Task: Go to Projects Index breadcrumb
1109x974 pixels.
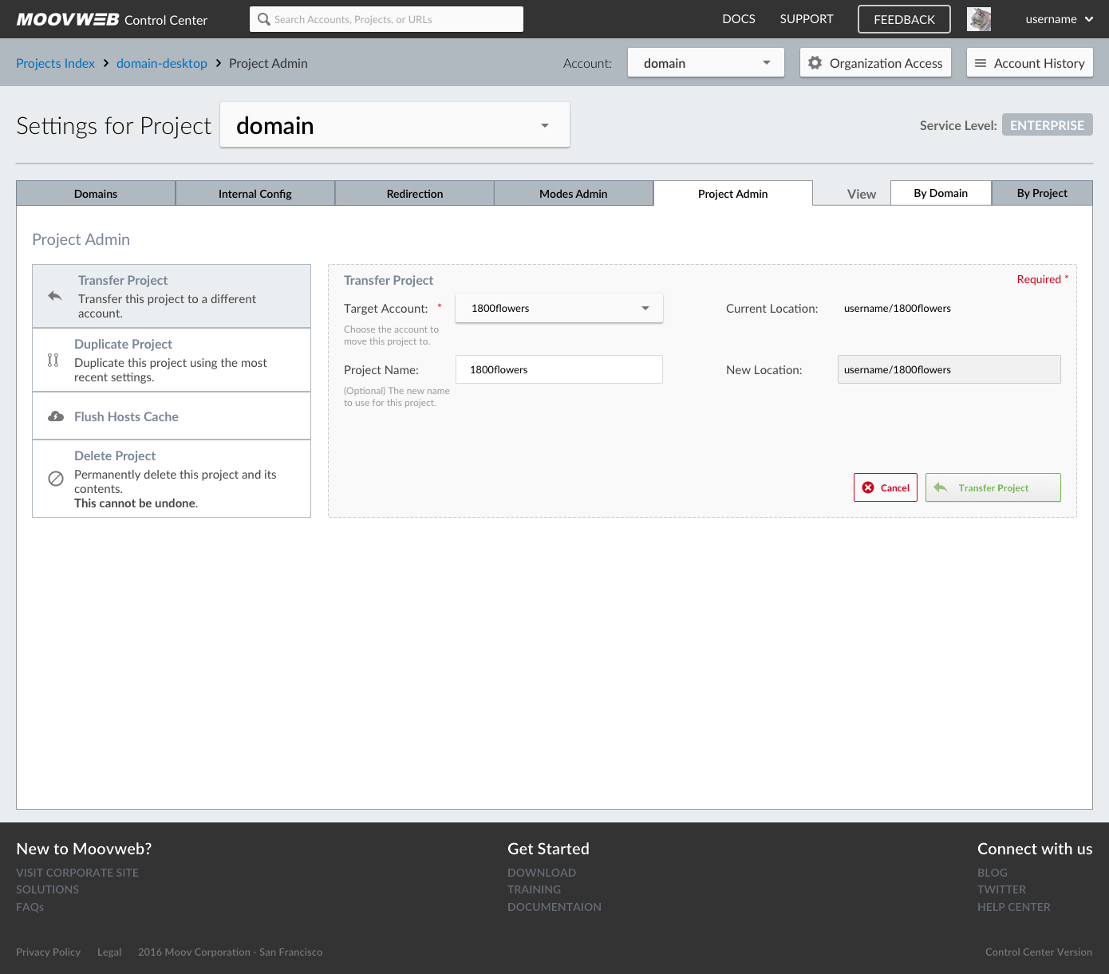Action: pos(55,63)
